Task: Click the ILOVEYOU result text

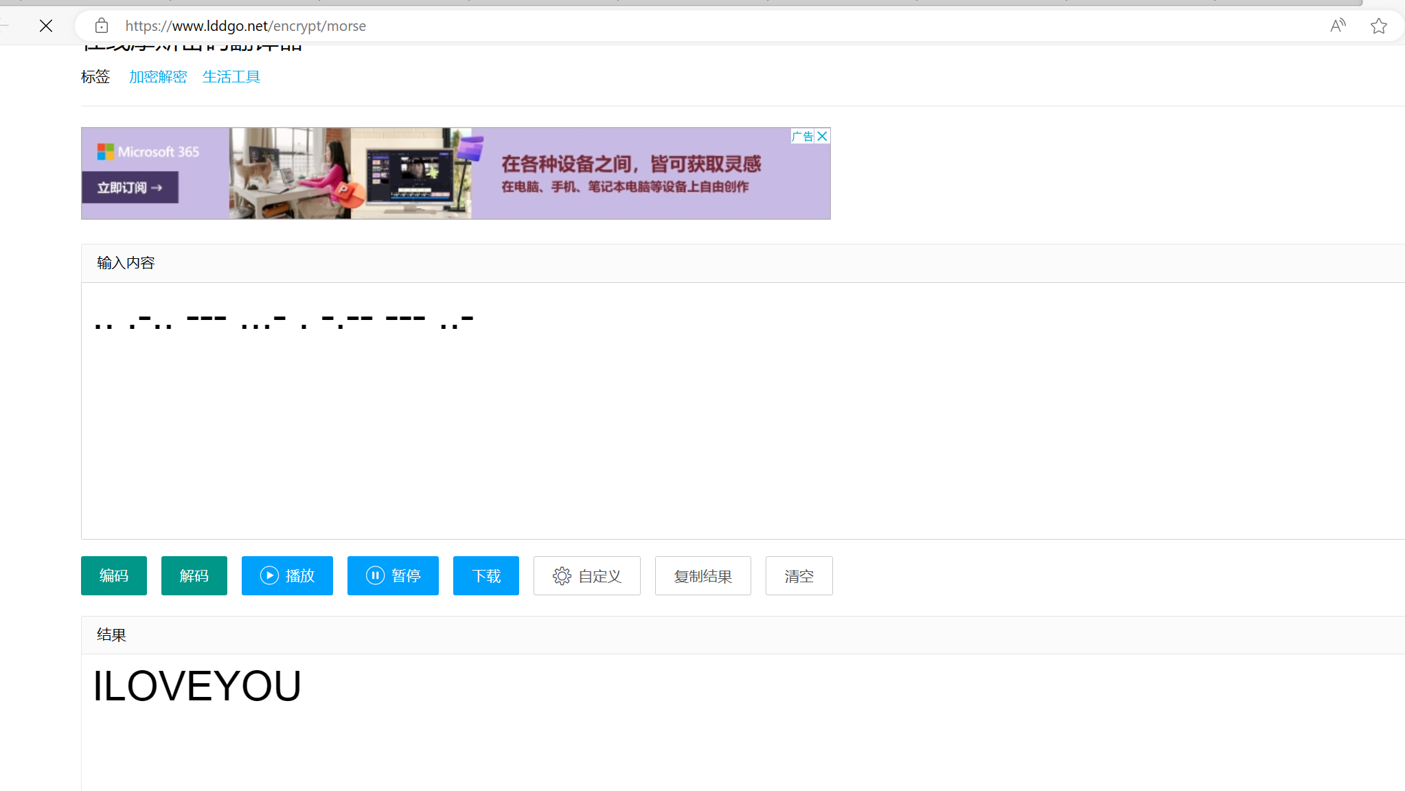Action: click(x=197, y=686)
